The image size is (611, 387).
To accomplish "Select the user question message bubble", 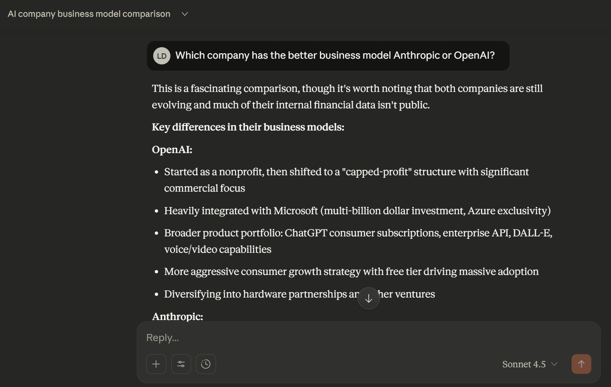I will pyautogui.click(x=335, y=56).
